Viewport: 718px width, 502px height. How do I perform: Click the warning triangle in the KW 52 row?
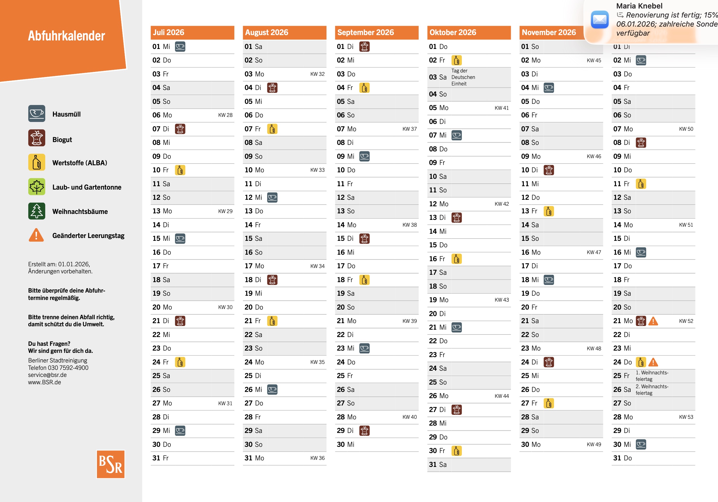point(653,321)
